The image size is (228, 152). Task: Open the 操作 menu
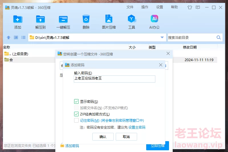[145, 7]
